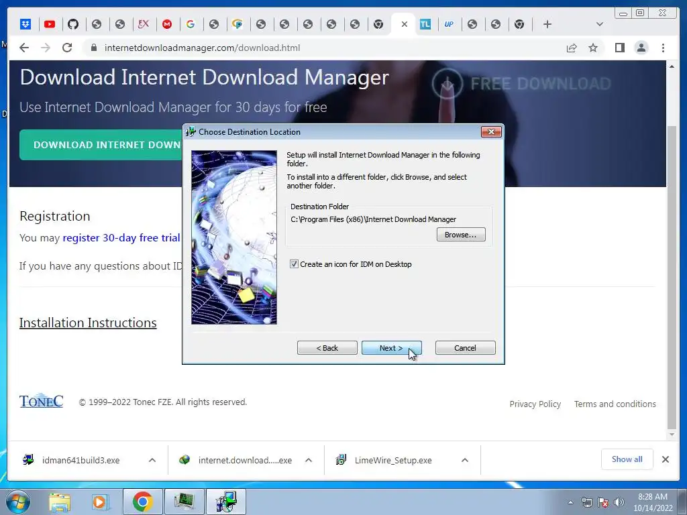Viewport: 687px width, 515px height.
Task: Open the TL icon browser tab
Action: pyautogui.click(x=425, y=24)
